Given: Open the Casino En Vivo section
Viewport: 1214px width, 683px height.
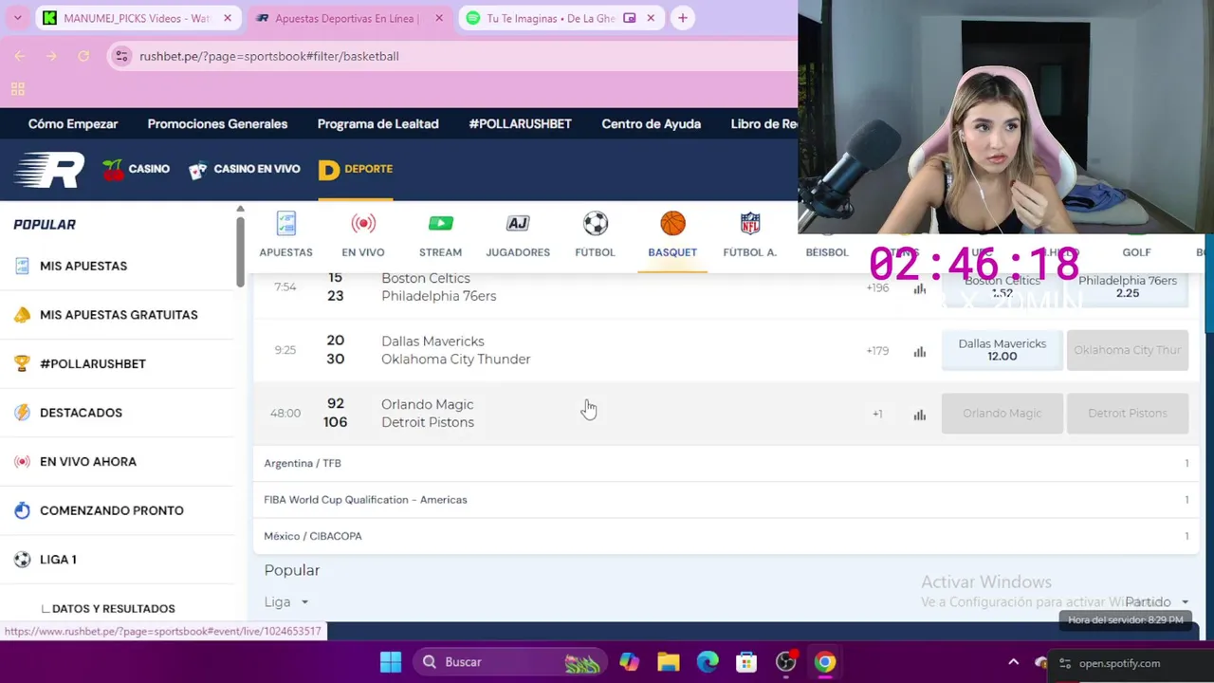Looking at the screenshot, I should pyautogui.click(x=245, y=170).
